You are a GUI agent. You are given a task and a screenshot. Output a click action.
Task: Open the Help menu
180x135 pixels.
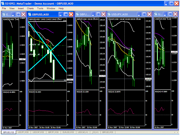coord(61,8)
